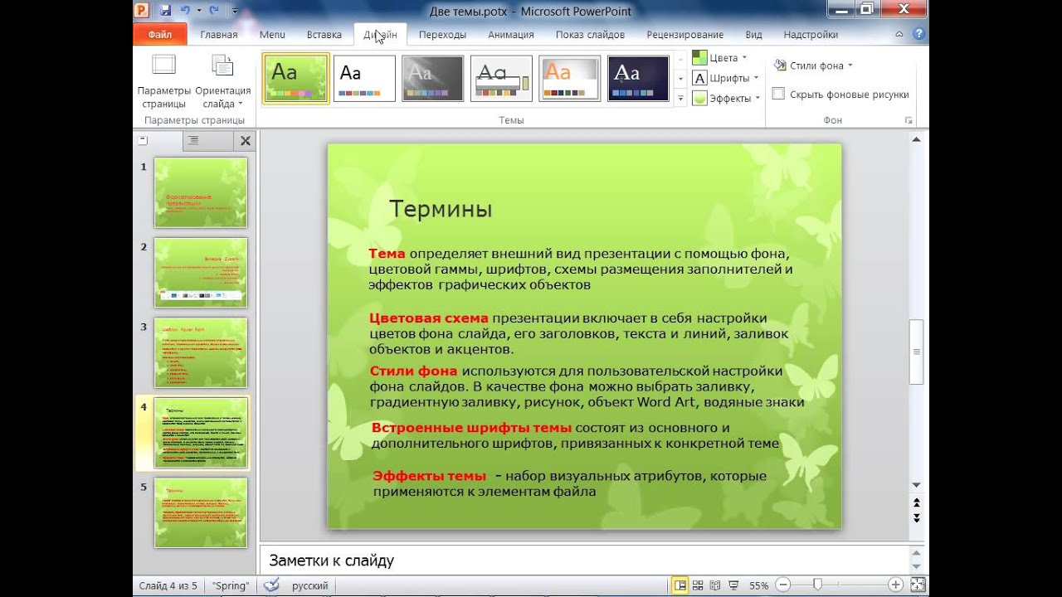
Task: Click the Слайд 4 из 5 status indicator
Action: [x=168, y=585]
